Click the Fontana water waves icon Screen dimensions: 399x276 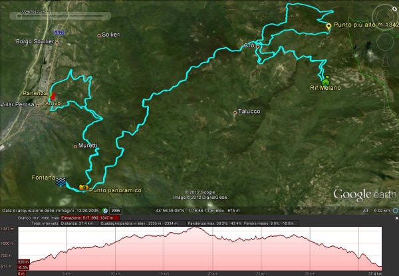pos(61,182)
